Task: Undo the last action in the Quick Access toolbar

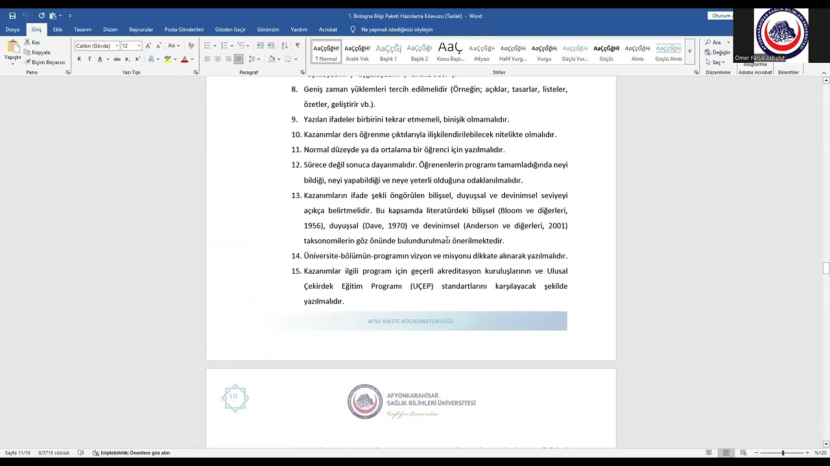Action: point(25,16)
